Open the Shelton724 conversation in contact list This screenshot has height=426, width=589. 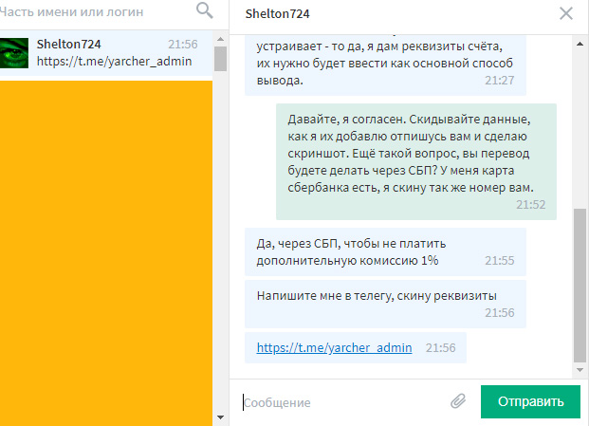pos(106,53)
